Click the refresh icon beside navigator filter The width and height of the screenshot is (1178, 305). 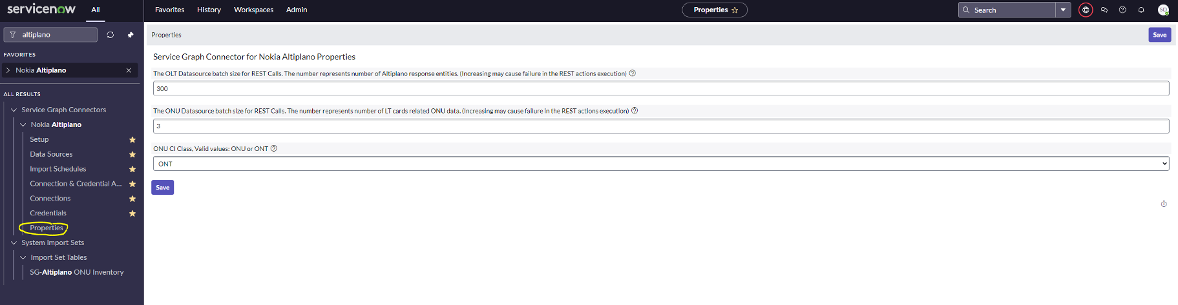click(110, 35)
